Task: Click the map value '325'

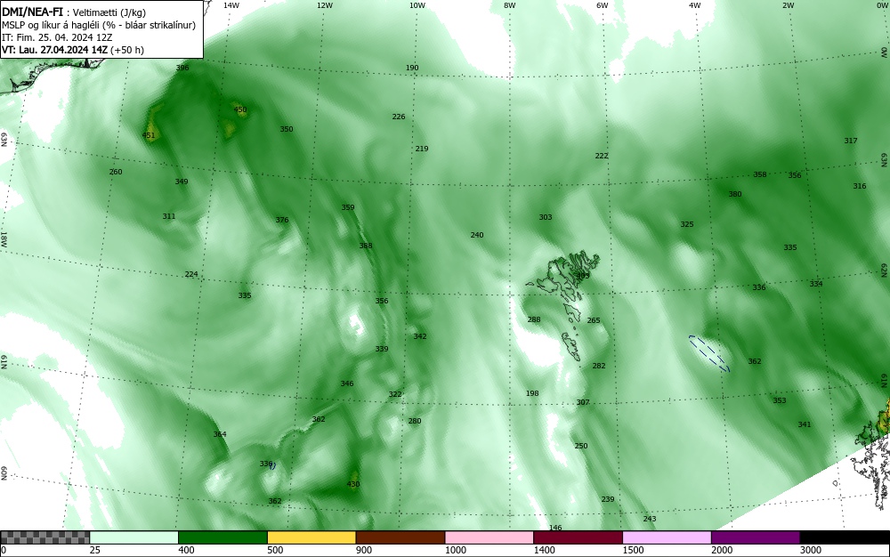Action: pyautogui.click(x=687, y=224)
